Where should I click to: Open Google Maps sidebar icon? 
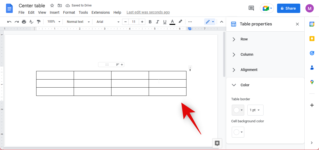click(312, 82)
